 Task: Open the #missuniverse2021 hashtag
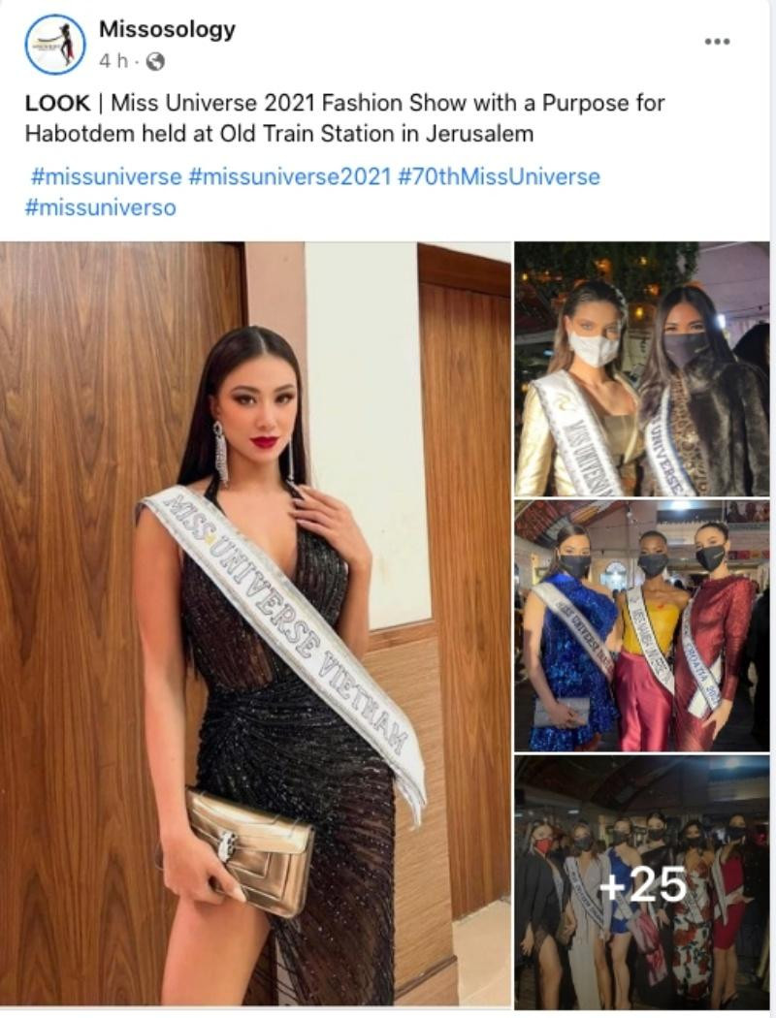click(x=290, y=176)
